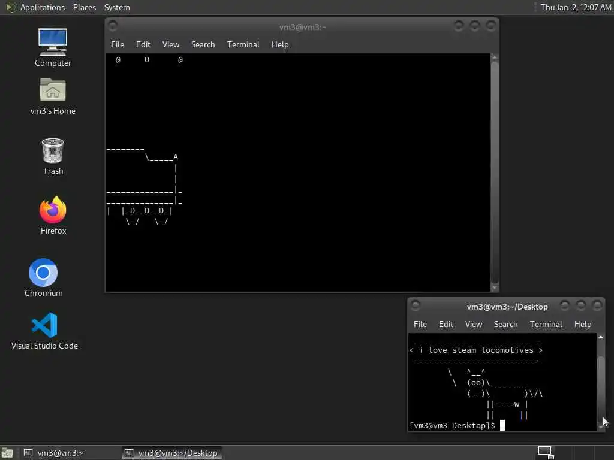
Task: Open Edit menu in vm3@vm3:~ terminal
Action: pos(143,44)
